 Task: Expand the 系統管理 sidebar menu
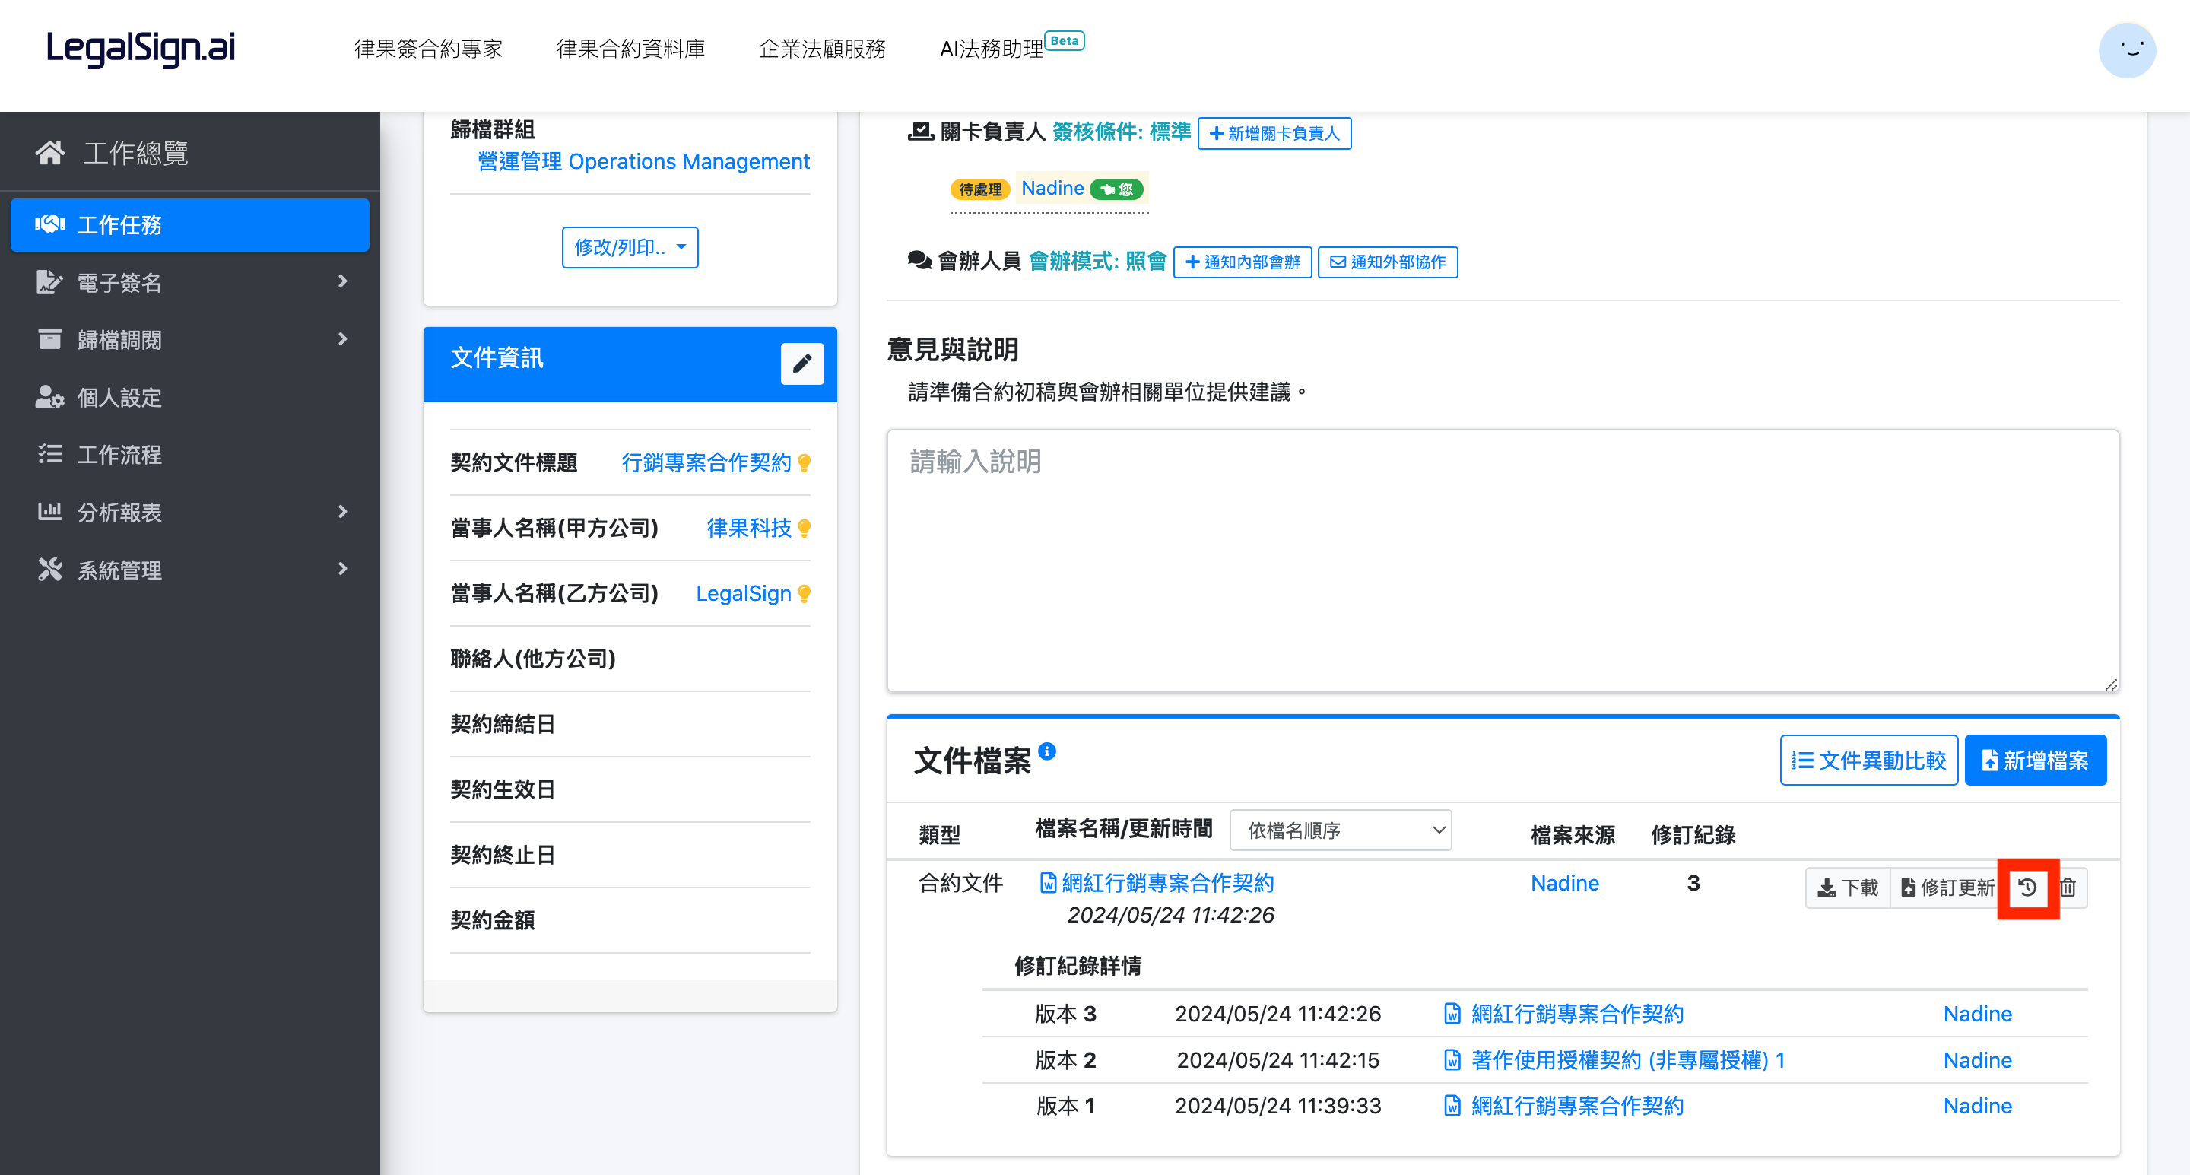click(189, 570)
